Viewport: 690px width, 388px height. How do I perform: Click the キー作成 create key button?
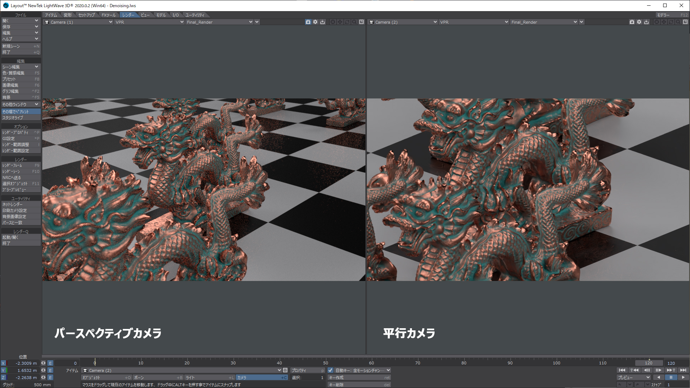click(359, 377)
